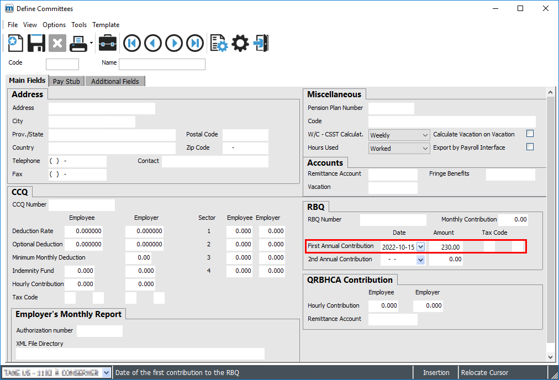Go to the previous record
Image resolution: width=559 pixels, height=380 pixels.
pos(153,43)
